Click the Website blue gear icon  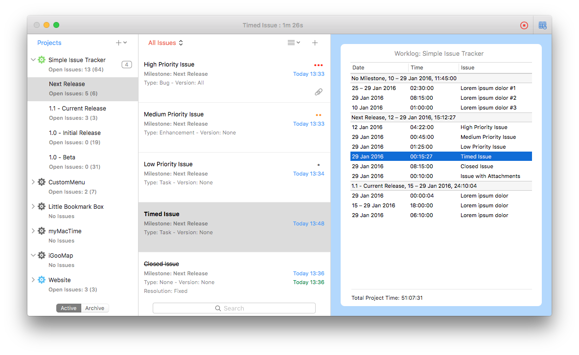tap(42, 280)
